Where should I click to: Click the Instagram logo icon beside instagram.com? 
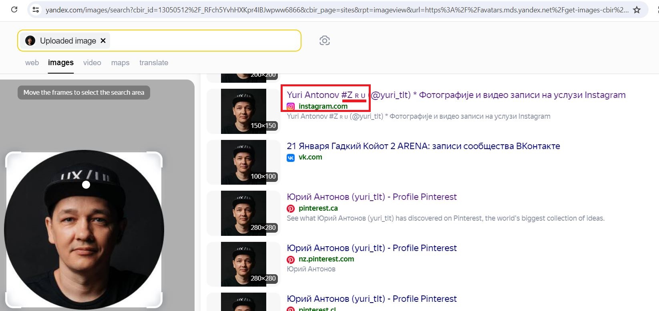pyautogui.click(x=291, y=106)
